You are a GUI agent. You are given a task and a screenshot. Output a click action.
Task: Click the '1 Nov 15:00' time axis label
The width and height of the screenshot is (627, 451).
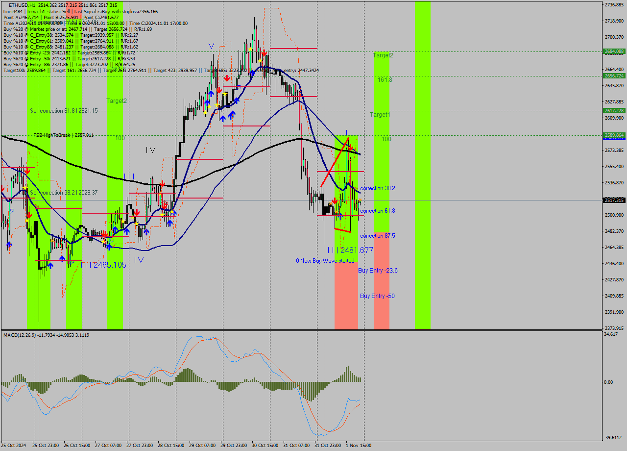point(359,446)
